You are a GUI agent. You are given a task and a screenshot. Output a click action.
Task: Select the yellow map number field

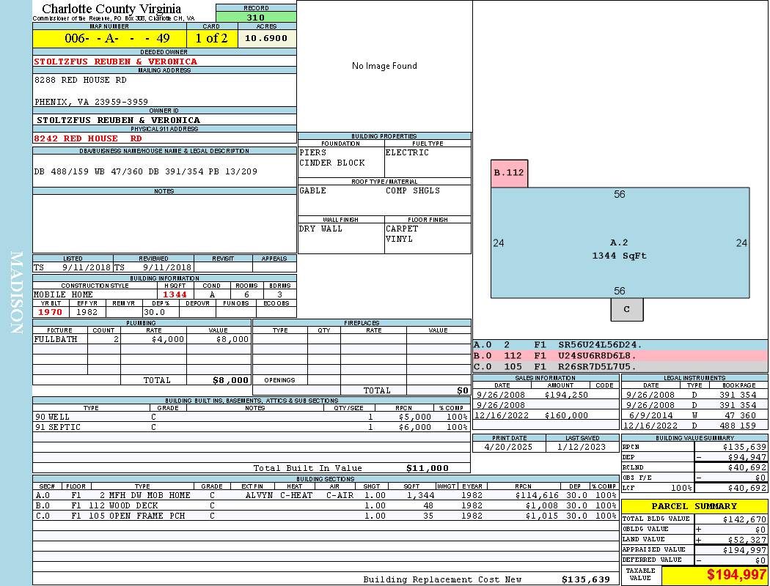click(x=109, y=38)
